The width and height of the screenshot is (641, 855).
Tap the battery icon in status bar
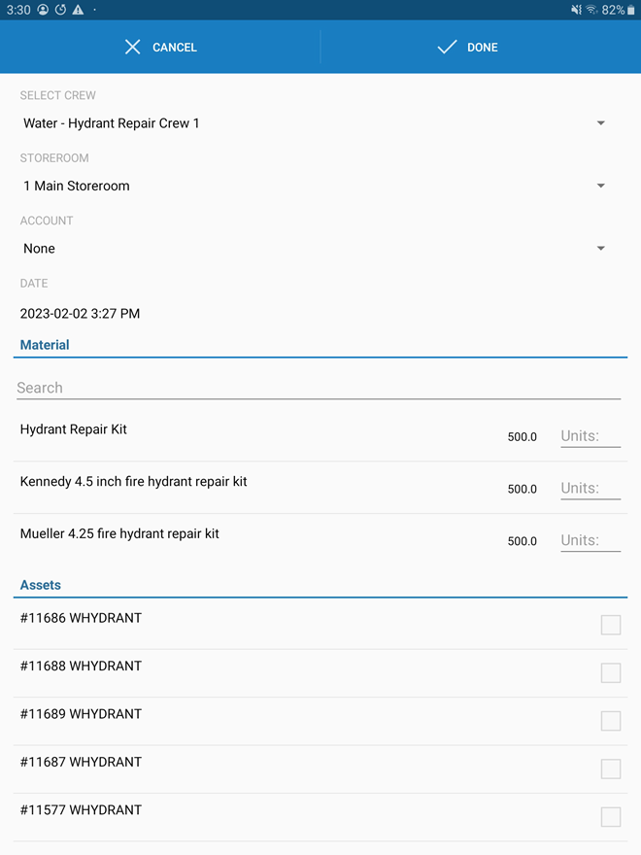(x=631, y=10)
